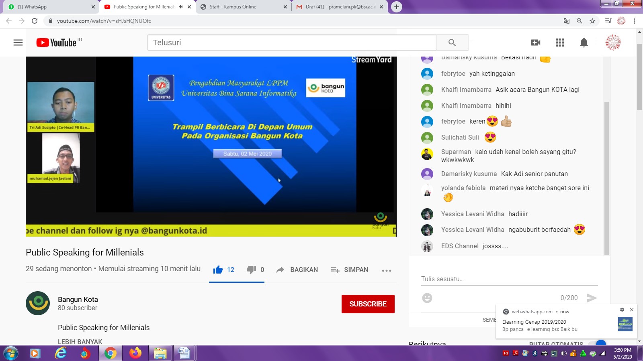Save the video via SIMPAN
Viewport: 643px width, 361px height.
tap(349, 270)
